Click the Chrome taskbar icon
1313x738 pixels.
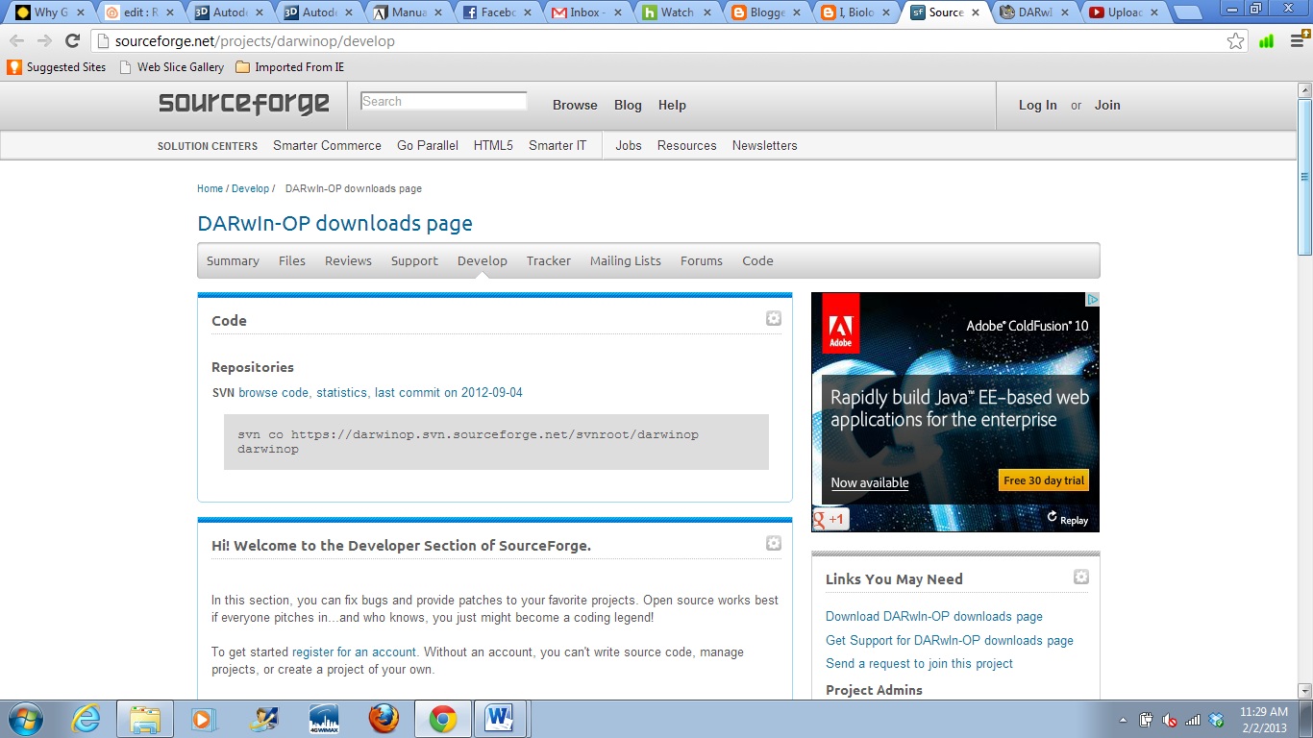pos(443,719)
